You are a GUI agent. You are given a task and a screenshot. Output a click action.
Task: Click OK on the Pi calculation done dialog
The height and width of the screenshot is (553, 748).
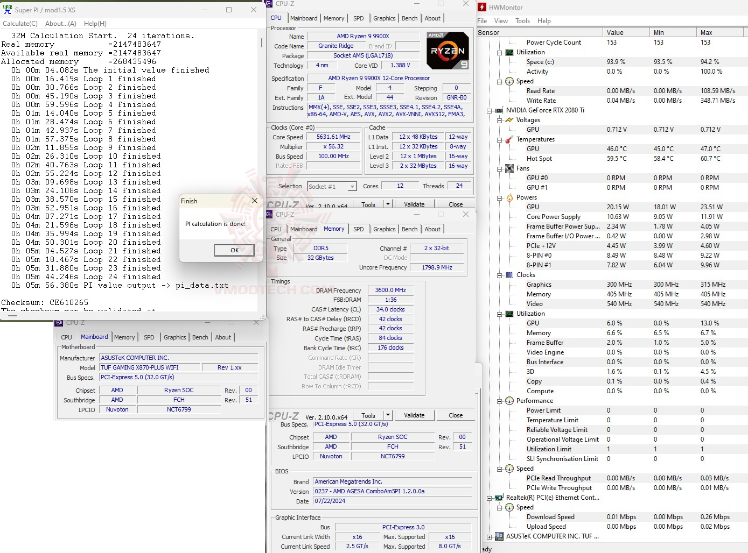pos(234,250)
